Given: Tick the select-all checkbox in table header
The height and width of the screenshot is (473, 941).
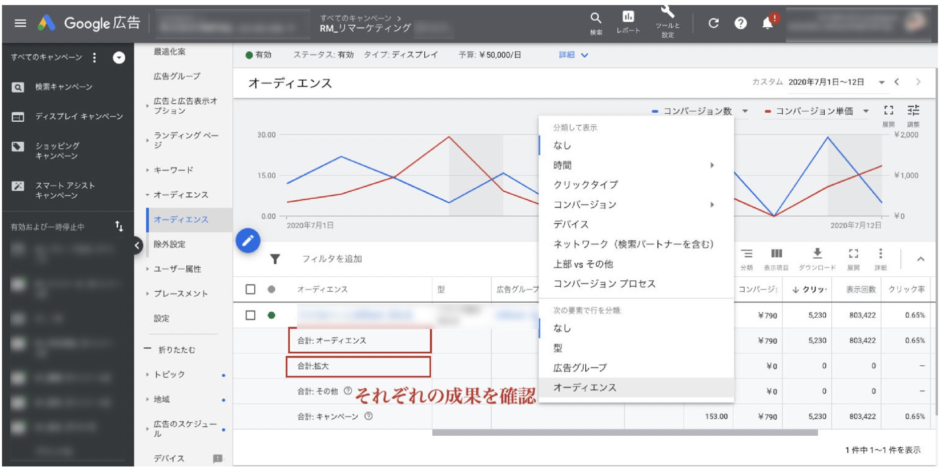Looking at the screenshot, I should point(250,289).
